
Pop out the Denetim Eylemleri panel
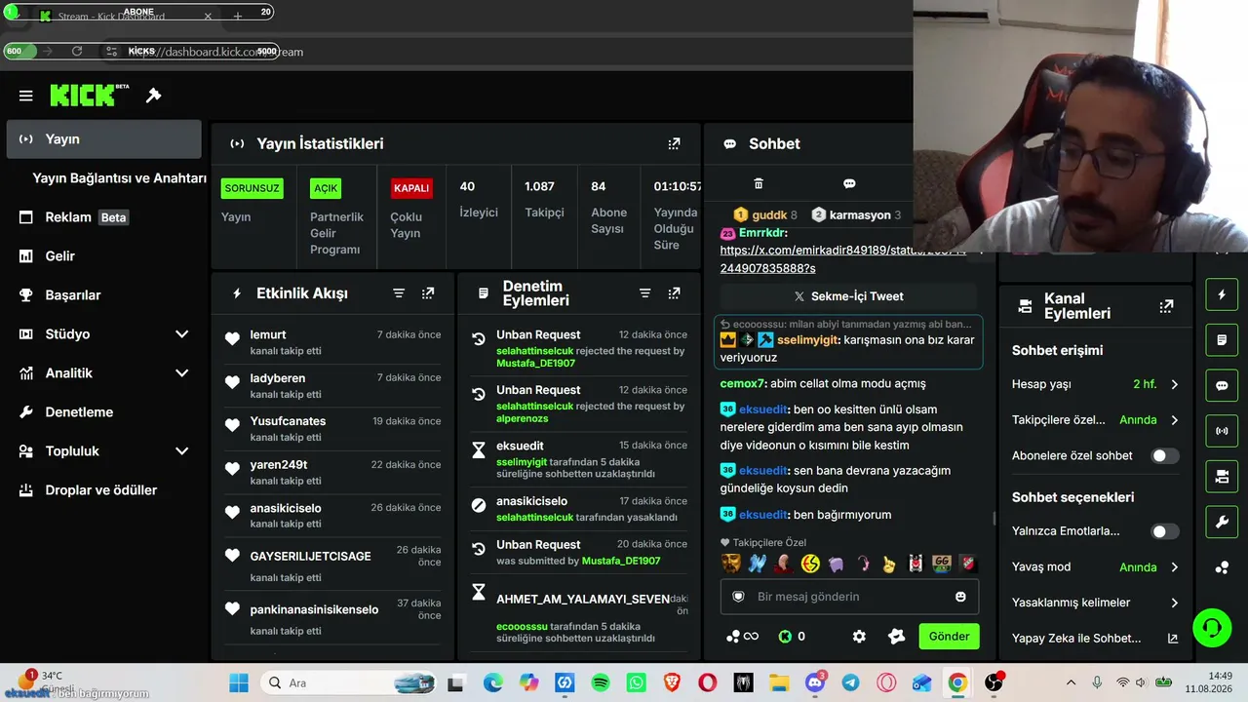(674, 293)
